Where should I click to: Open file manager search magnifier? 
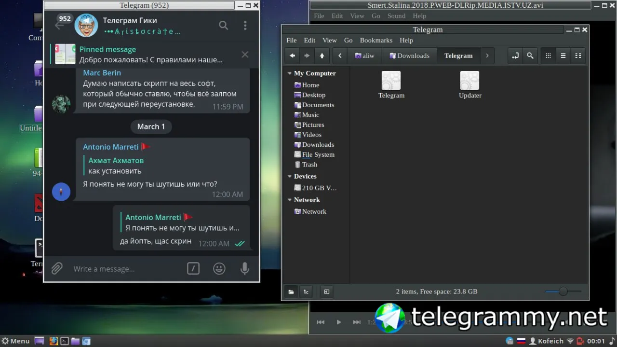(530, 56)
